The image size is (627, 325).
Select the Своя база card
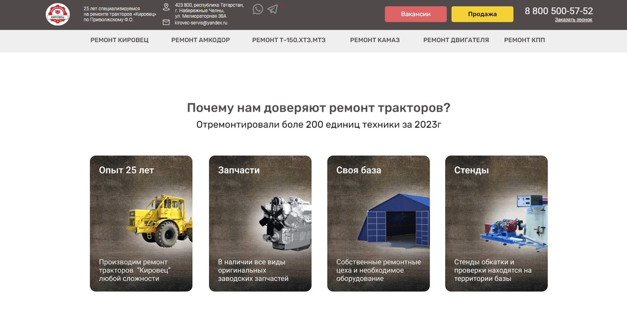pyautogui.click(x=379, y=223)
